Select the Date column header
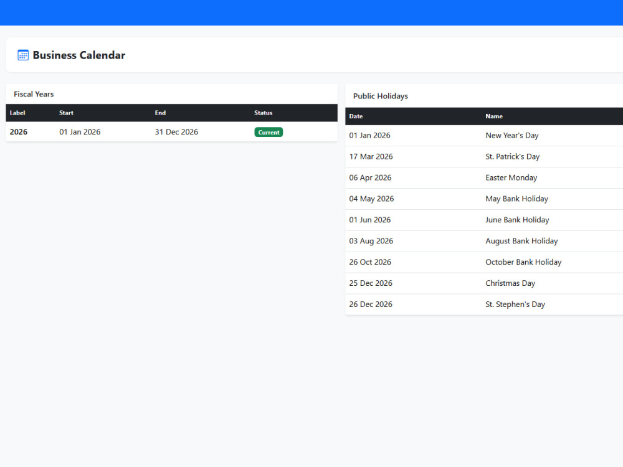 point(356,116)
